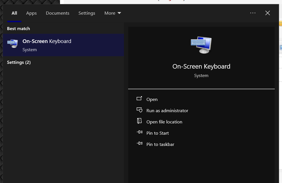Click the On-Screen Keyboard title in preview pane
The image size is (282, 183).
[201, 66]
